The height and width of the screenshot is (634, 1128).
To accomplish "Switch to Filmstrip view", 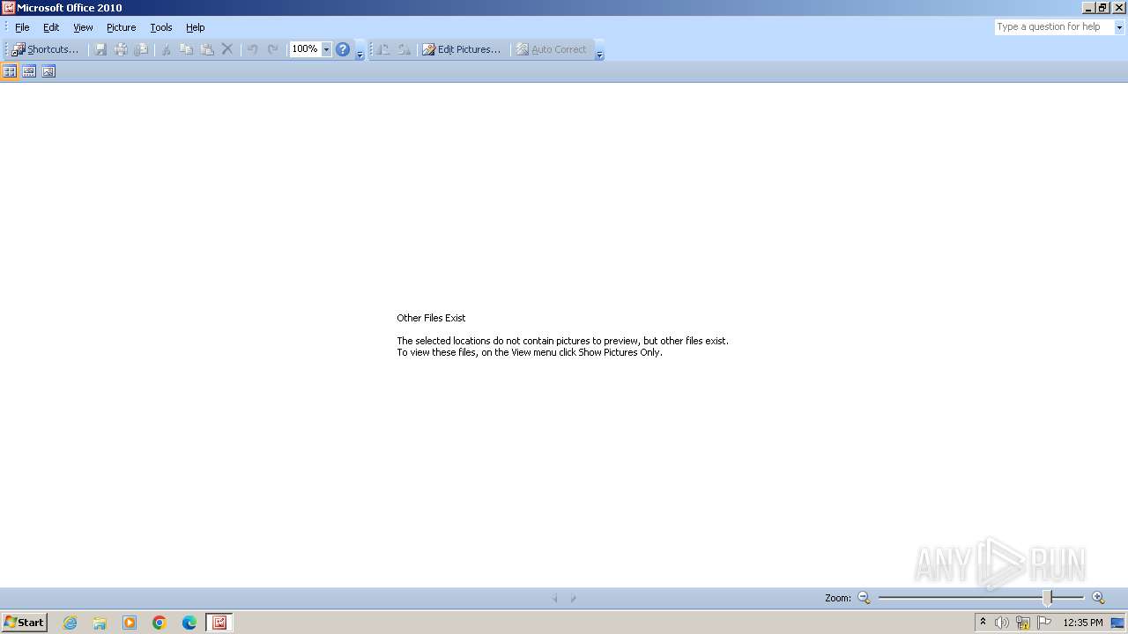I will 29,71.
